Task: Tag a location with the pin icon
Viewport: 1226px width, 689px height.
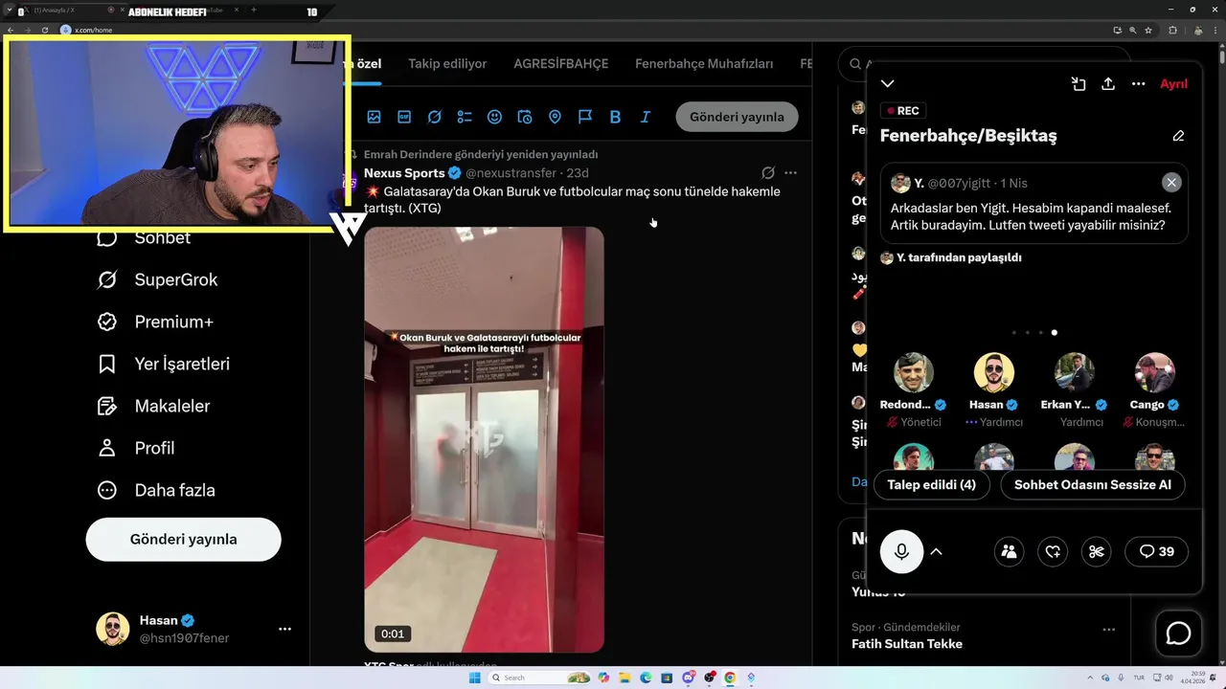Action: point(555,117)
